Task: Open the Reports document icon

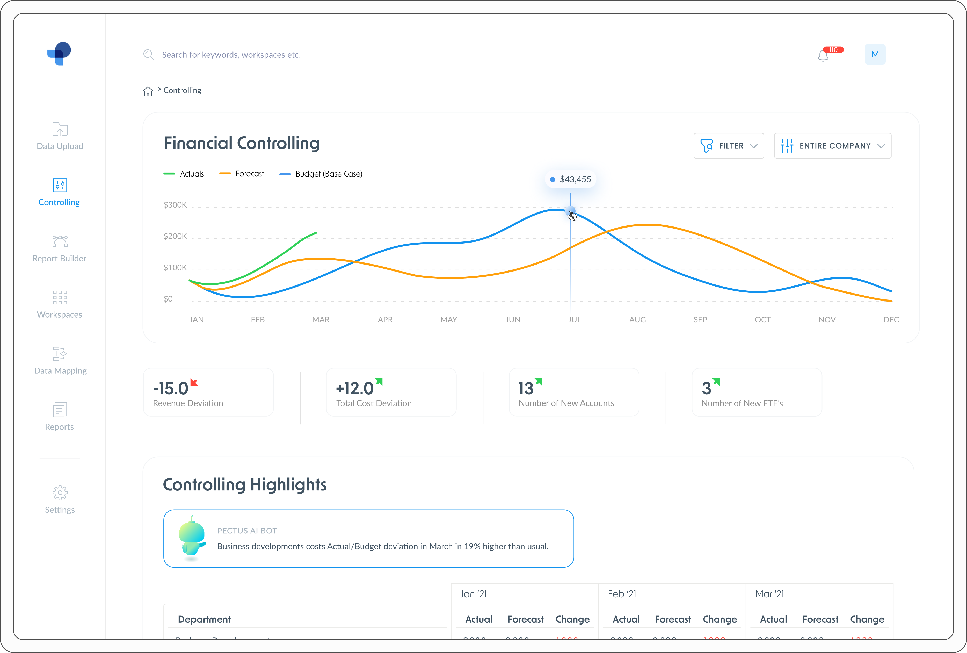Action: (x=60, y=410)
